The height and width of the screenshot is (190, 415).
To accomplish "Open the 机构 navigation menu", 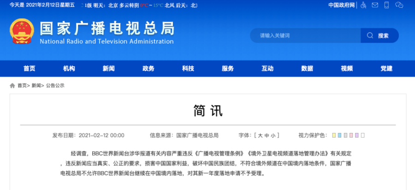I will (69, 69).
